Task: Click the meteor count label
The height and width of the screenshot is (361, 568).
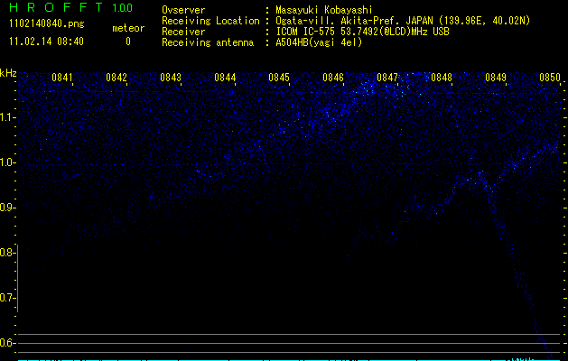Action: pyautogui.click(x=128, y=28)
